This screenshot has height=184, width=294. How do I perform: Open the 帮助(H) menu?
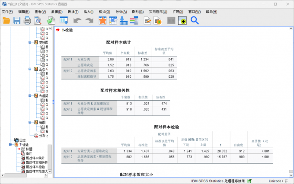click(x=211, y=12)
